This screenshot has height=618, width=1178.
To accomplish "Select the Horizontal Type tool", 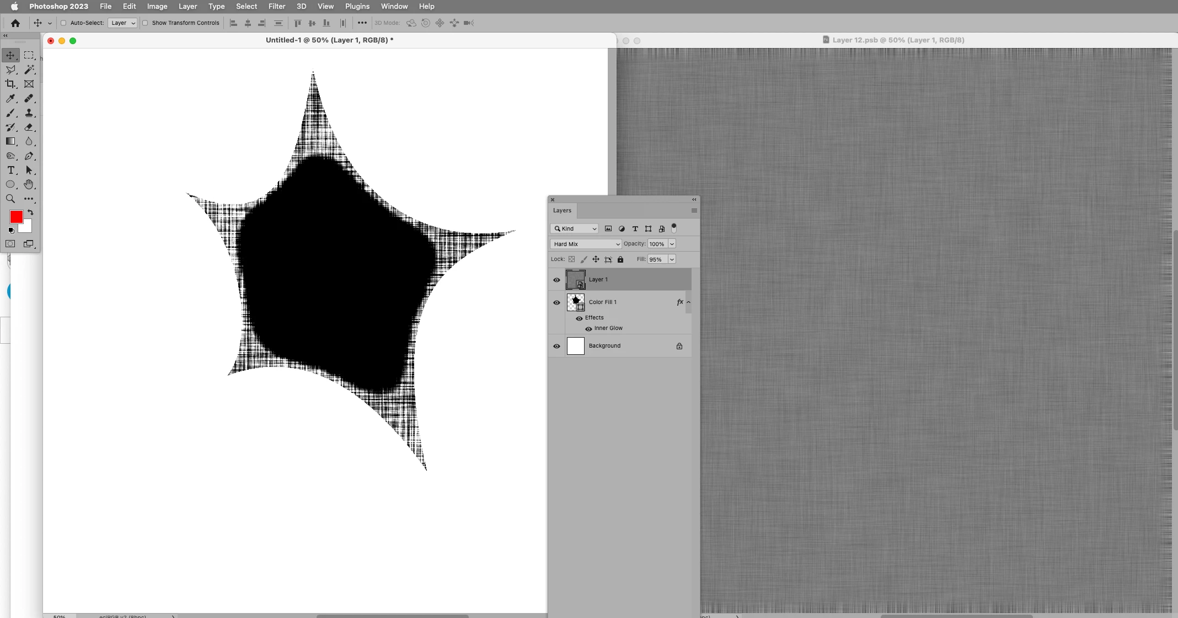I will click(x=10, y=170).
